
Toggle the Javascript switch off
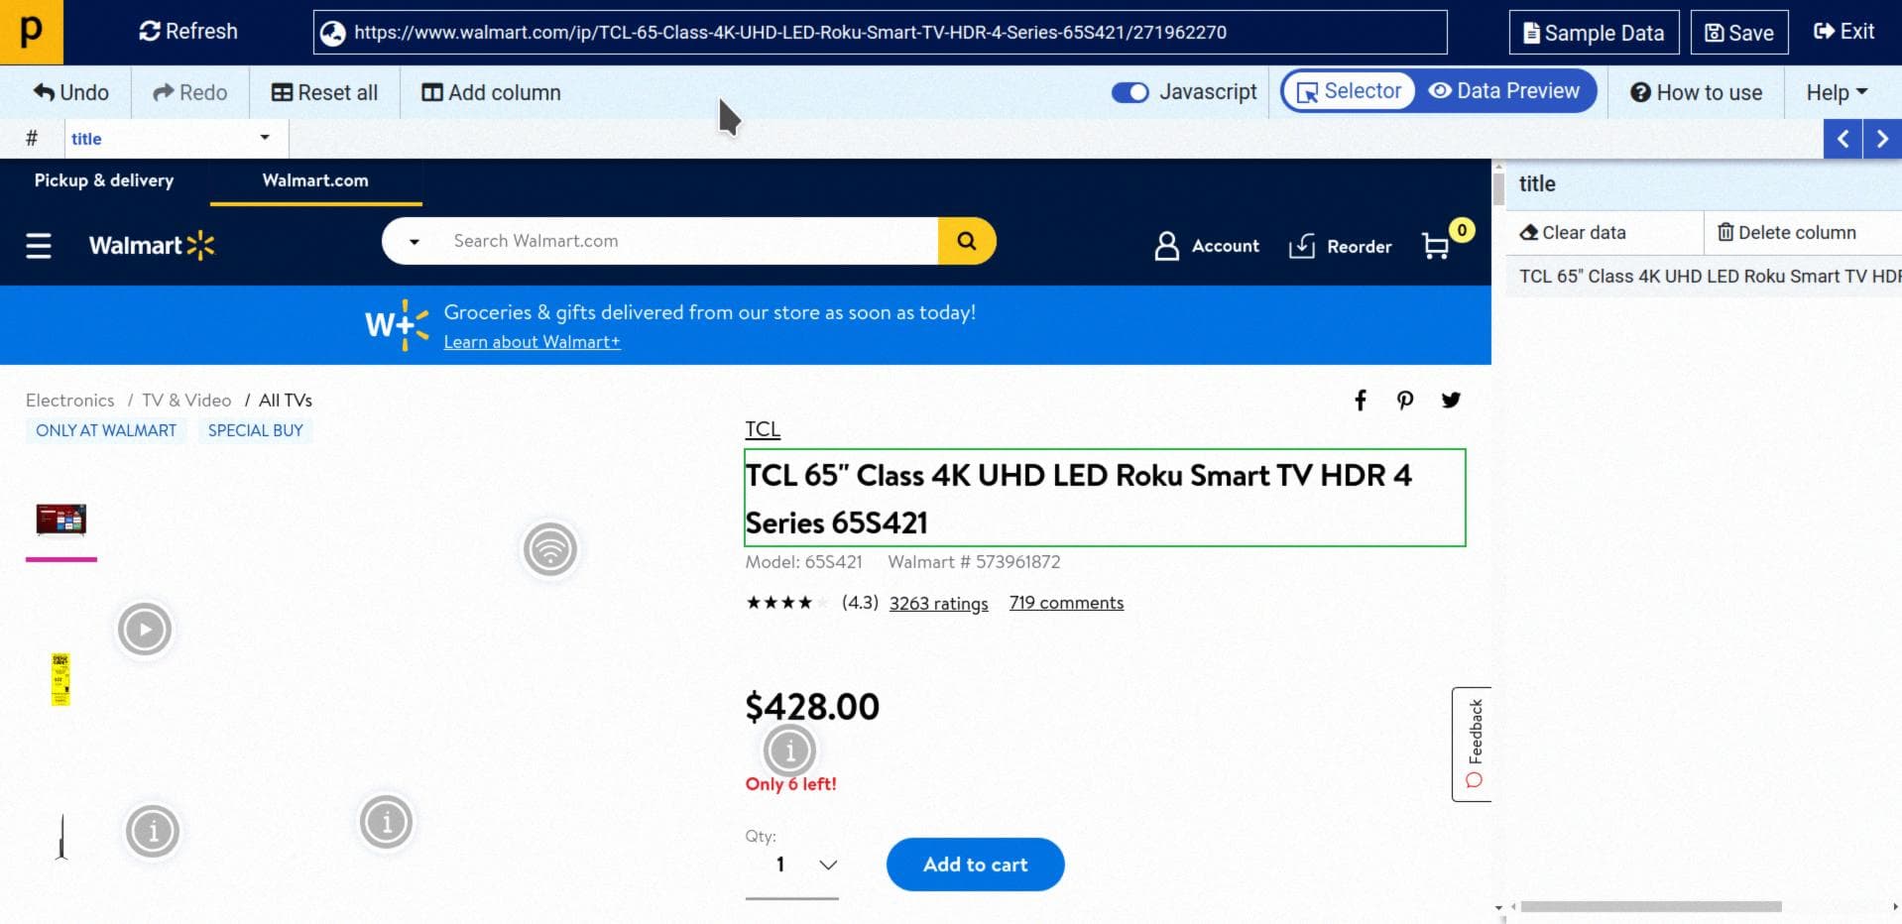tap(1129, 92)
